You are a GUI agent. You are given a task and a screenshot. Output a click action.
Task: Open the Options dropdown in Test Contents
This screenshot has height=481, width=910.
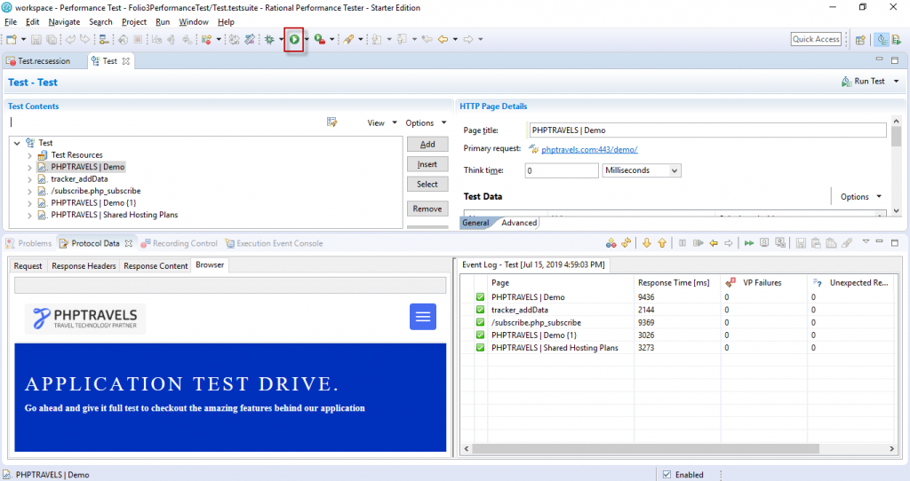[426, 122]
